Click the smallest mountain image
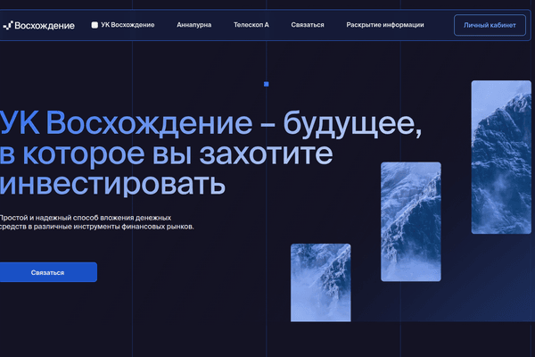The width and height of the screenshot is (535, 357). (x=321, y=283)
